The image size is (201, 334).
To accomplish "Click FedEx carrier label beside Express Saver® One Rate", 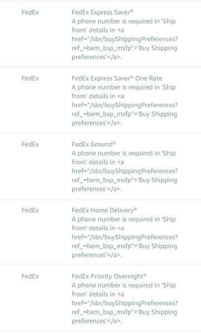I will (30, 78).
